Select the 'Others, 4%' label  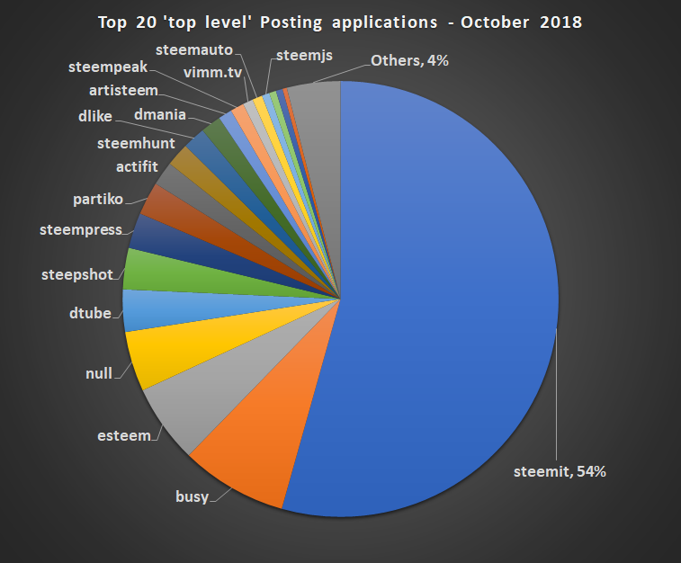coord(409,60)
